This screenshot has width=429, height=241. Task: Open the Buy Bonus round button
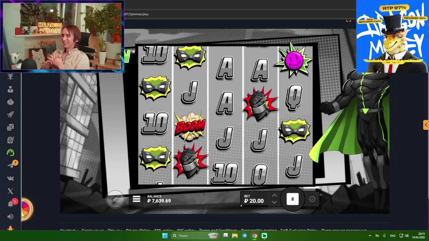(x=115, y=199)
